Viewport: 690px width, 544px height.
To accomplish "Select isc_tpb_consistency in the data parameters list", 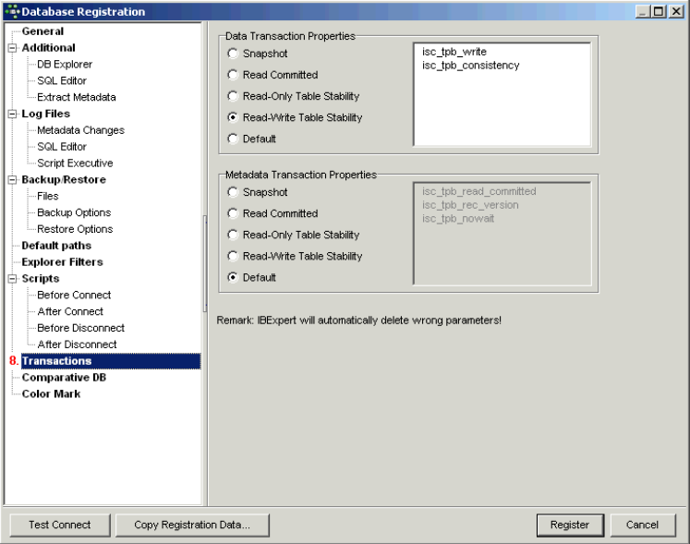I will 470,66.
